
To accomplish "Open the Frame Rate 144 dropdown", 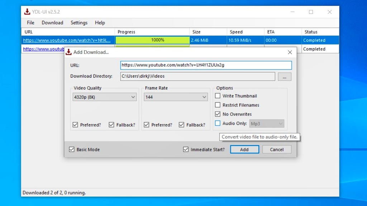I will pos(176,97).
